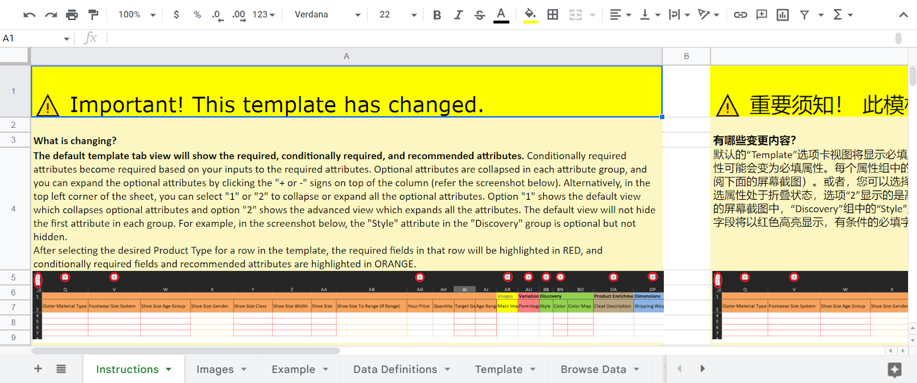Create a filter with funnel icon

[x=805, y=15]
